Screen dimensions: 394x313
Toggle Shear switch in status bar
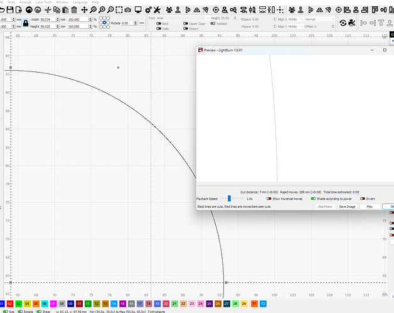coord(39,312)
